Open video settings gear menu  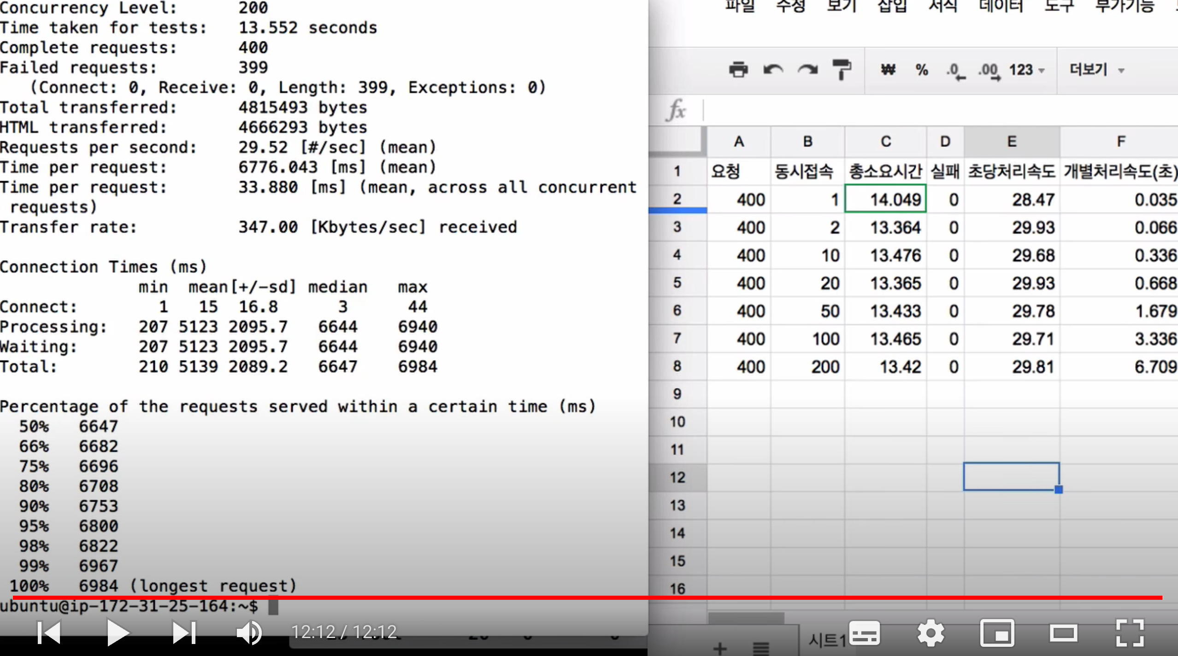click(x=931, y=633)
